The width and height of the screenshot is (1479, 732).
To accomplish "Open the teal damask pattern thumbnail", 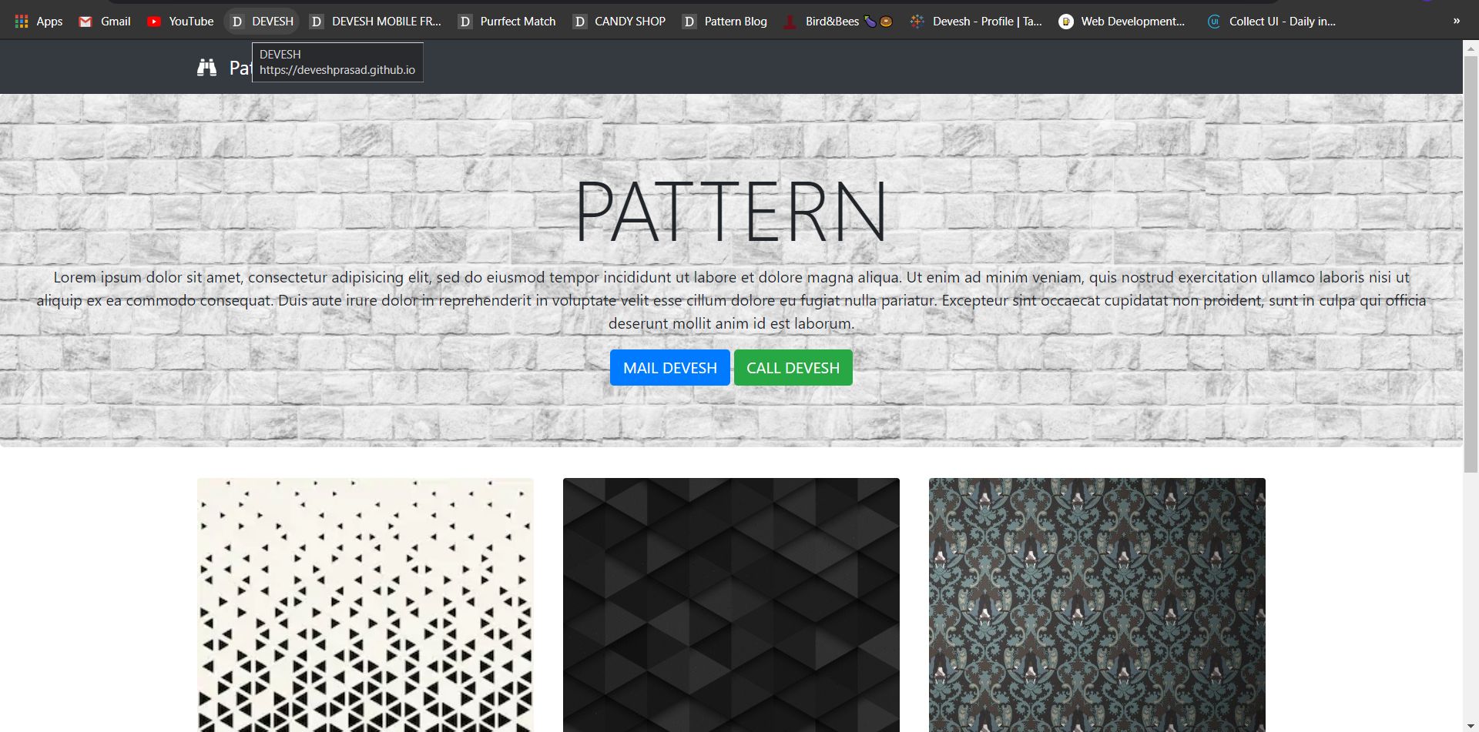I will click(x=1097, y=605).
